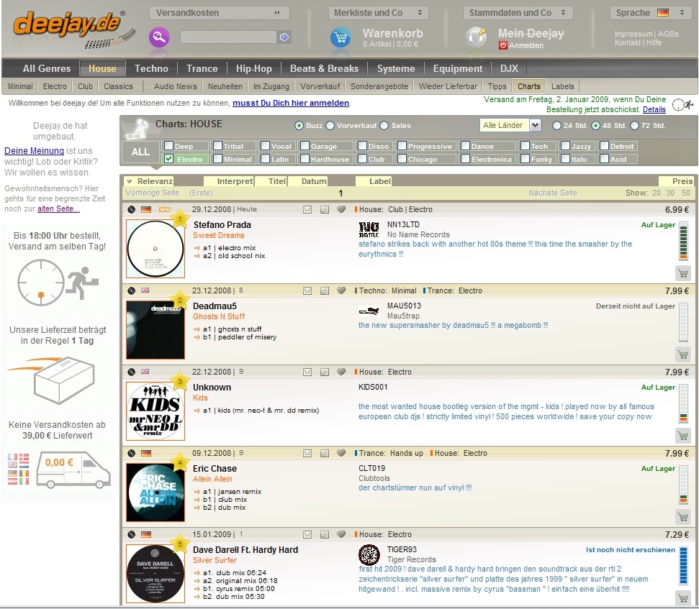Image resolution: width=699 pixels, height=609 pixels.
Task: Select the Buzz chart radio button
Action: [299, 126]
